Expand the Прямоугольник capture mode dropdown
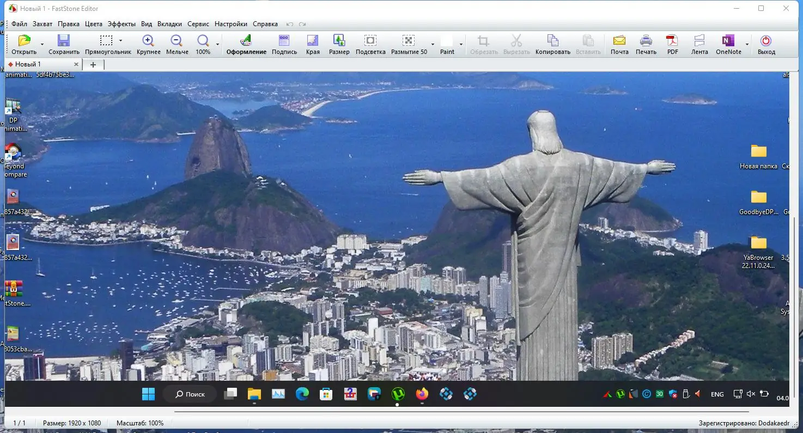 pyautogui.click(x=120, y=41)
